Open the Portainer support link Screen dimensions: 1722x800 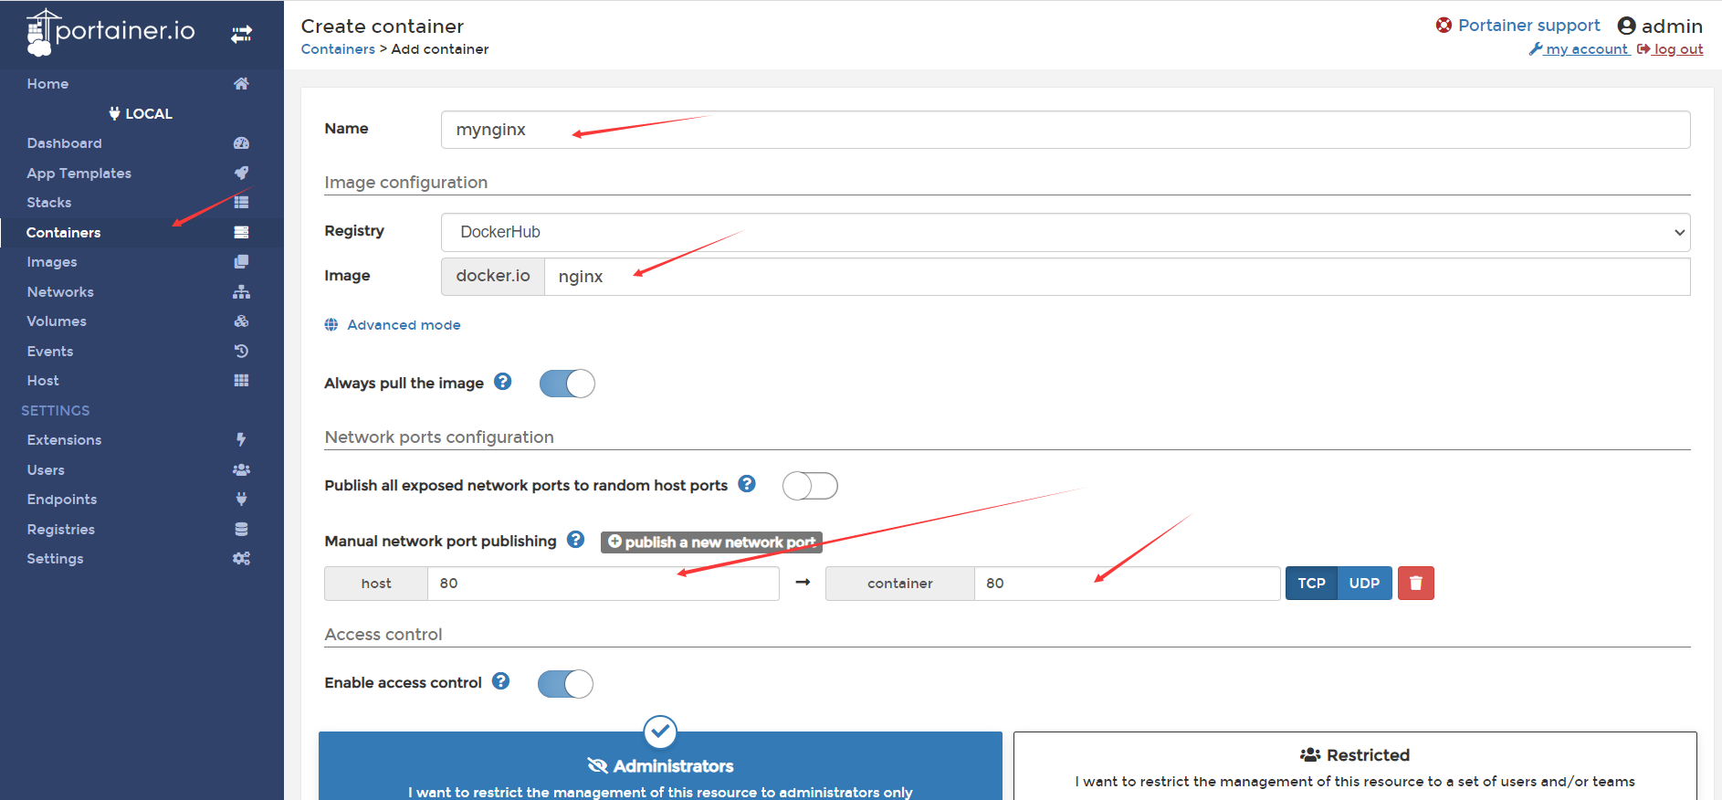coord(1528,26)
